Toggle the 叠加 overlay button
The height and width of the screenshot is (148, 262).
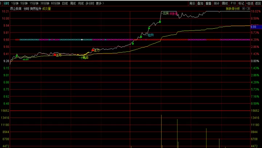[x=200, y=3]
